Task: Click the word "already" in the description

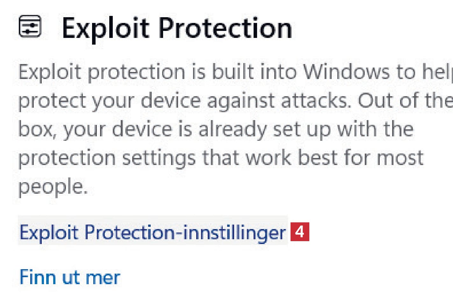Action: pos(232,129)
